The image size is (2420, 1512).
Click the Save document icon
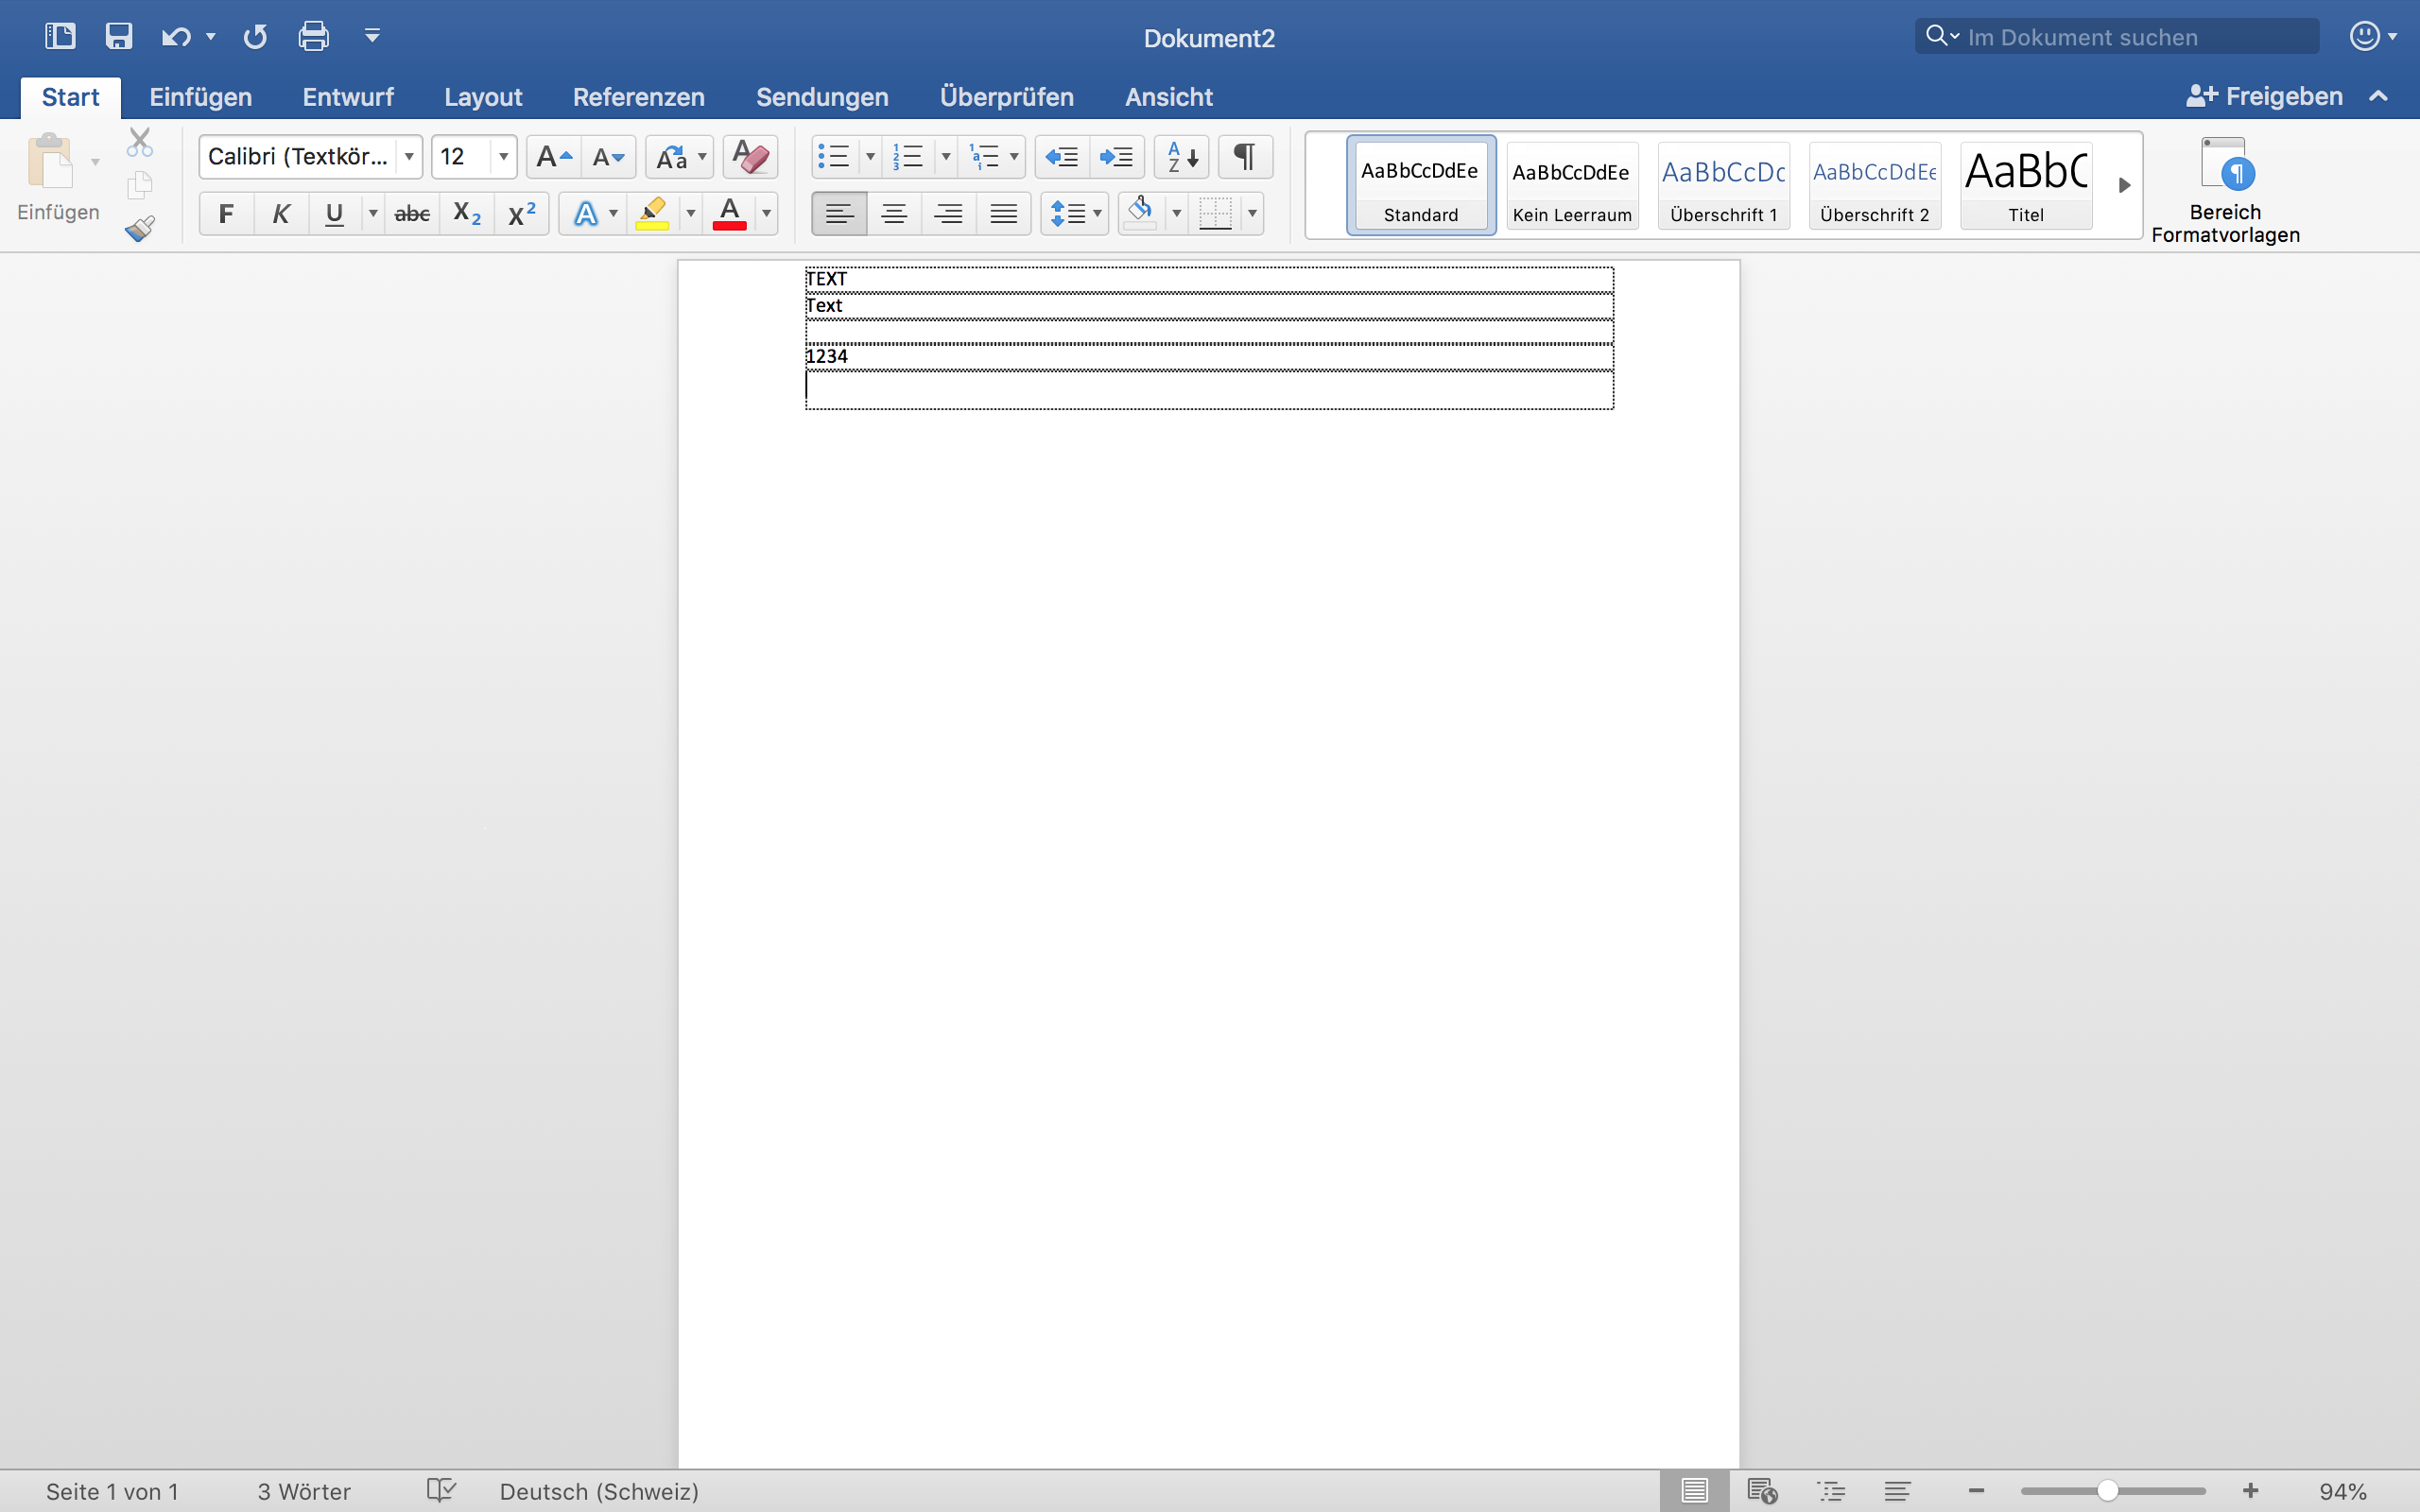119,37
